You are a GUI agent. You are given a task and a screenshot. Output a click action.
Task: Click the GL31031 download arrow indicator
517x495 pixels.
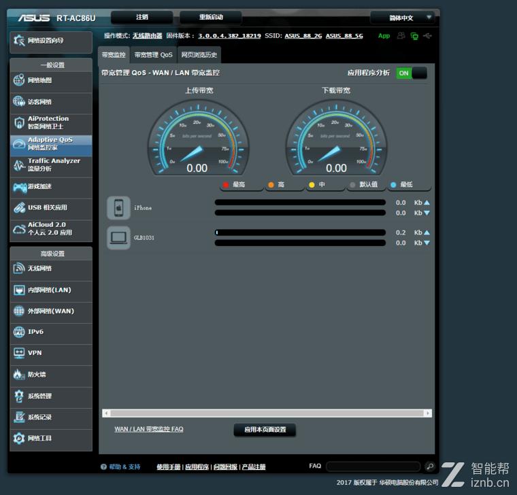coord(427,243)
